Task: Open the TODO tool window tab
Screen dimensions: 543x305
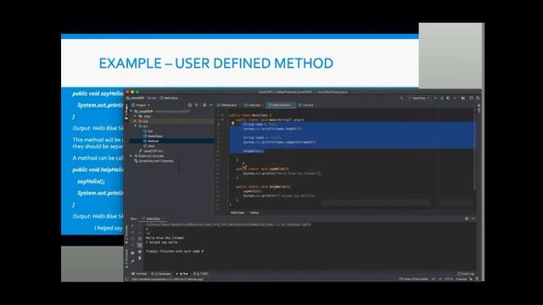Action: [x=201, y=274]
